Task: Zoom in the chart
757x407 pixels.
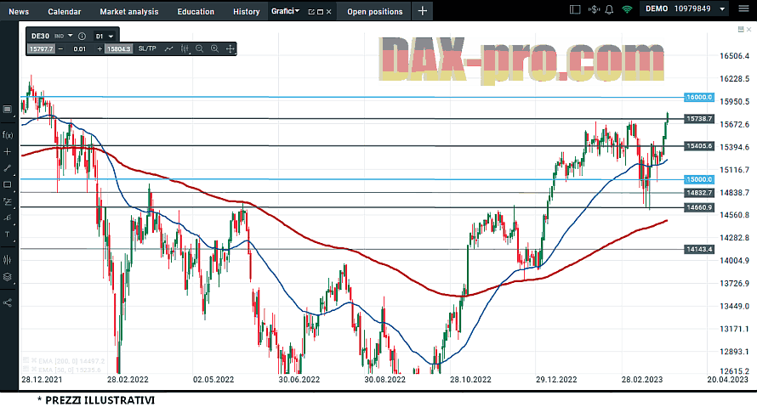Action: click(215, 48)
